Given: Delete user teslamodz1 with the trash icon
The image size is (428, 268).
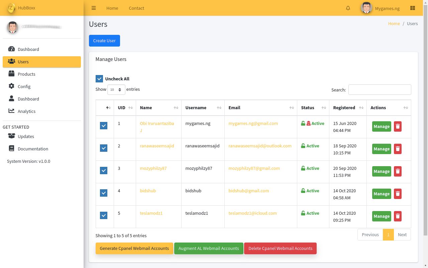Looking at the screenshot, I should 398,216.
